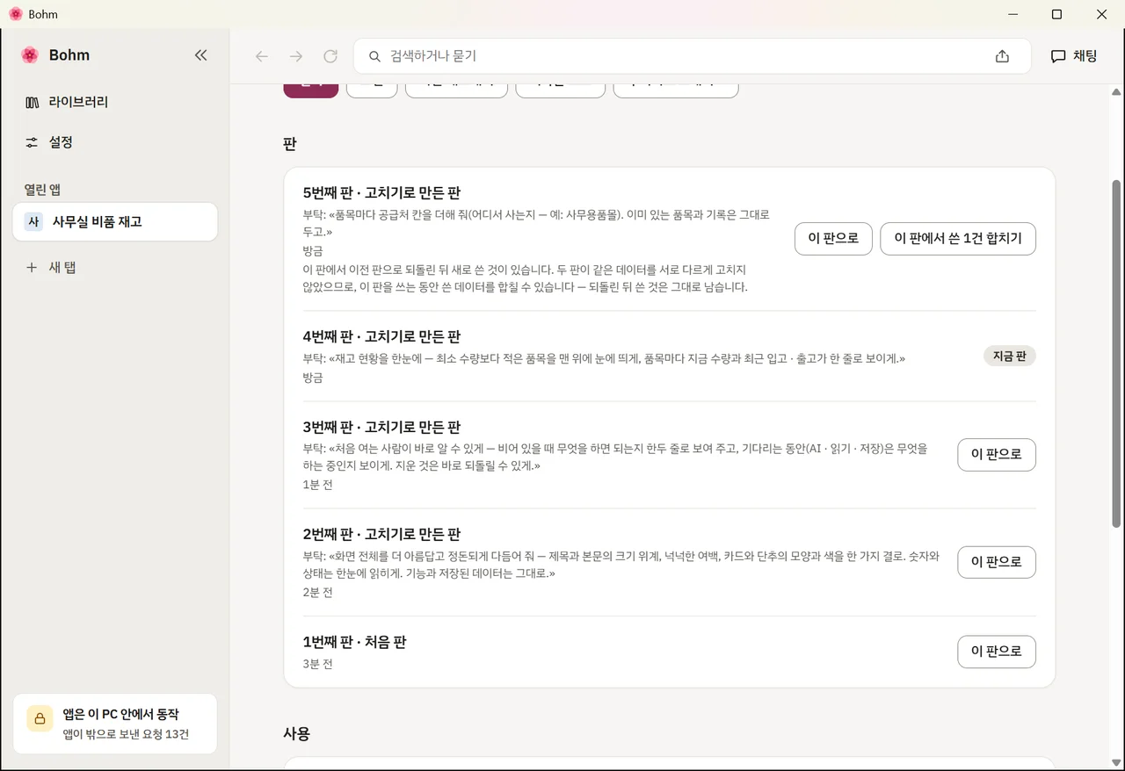Click 이 판으로 for 1번째 판
Screen dimensions: 1125x771
997,652
